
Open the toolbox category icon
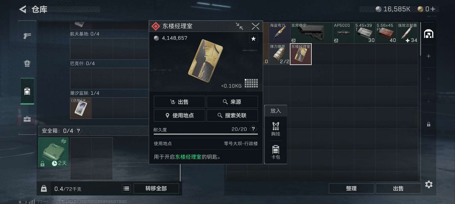pos(27,119)
